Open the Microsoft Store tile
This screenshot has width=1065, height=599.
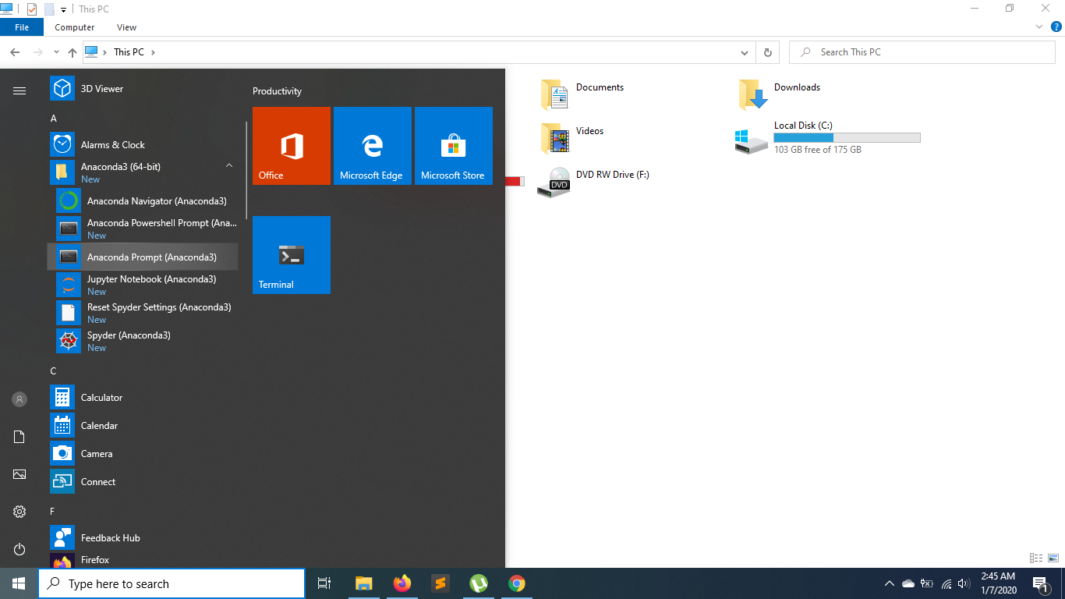(x=454, y=146)
